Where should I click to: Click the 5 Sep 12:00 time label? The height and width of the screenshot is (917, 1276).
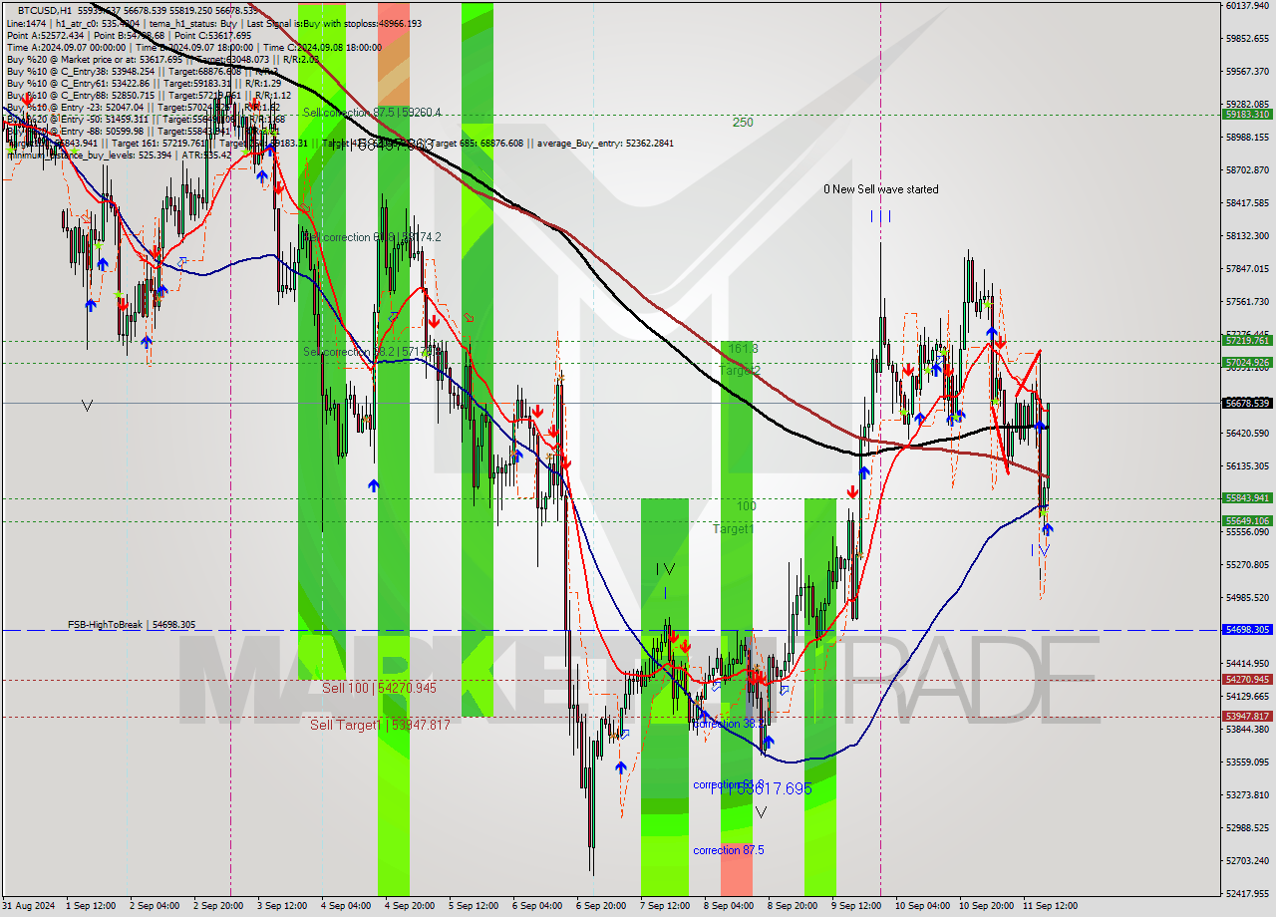point(474,906)
